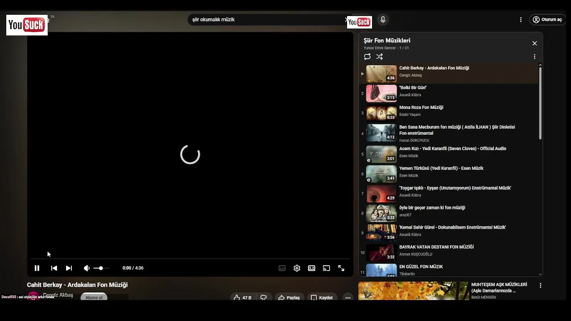Open top bar settings menu dots
This screenshot has width=571, height=321.
tap(521, 20)
